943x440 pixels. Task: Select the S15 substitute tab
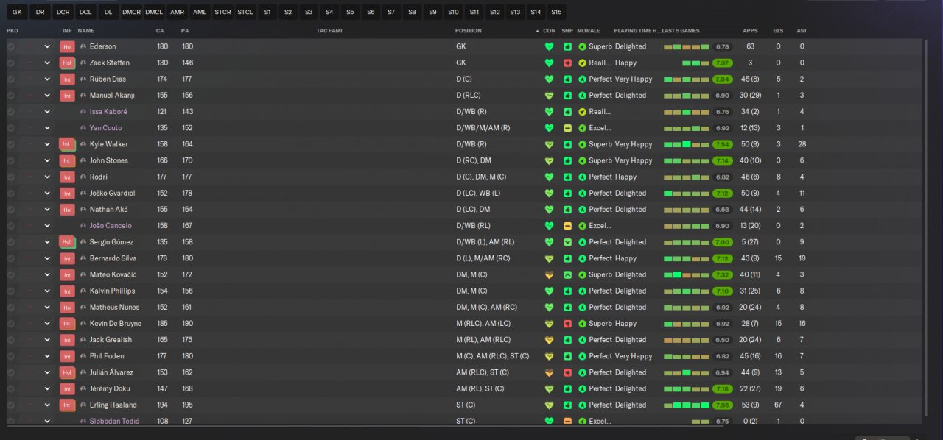(556, 12)
